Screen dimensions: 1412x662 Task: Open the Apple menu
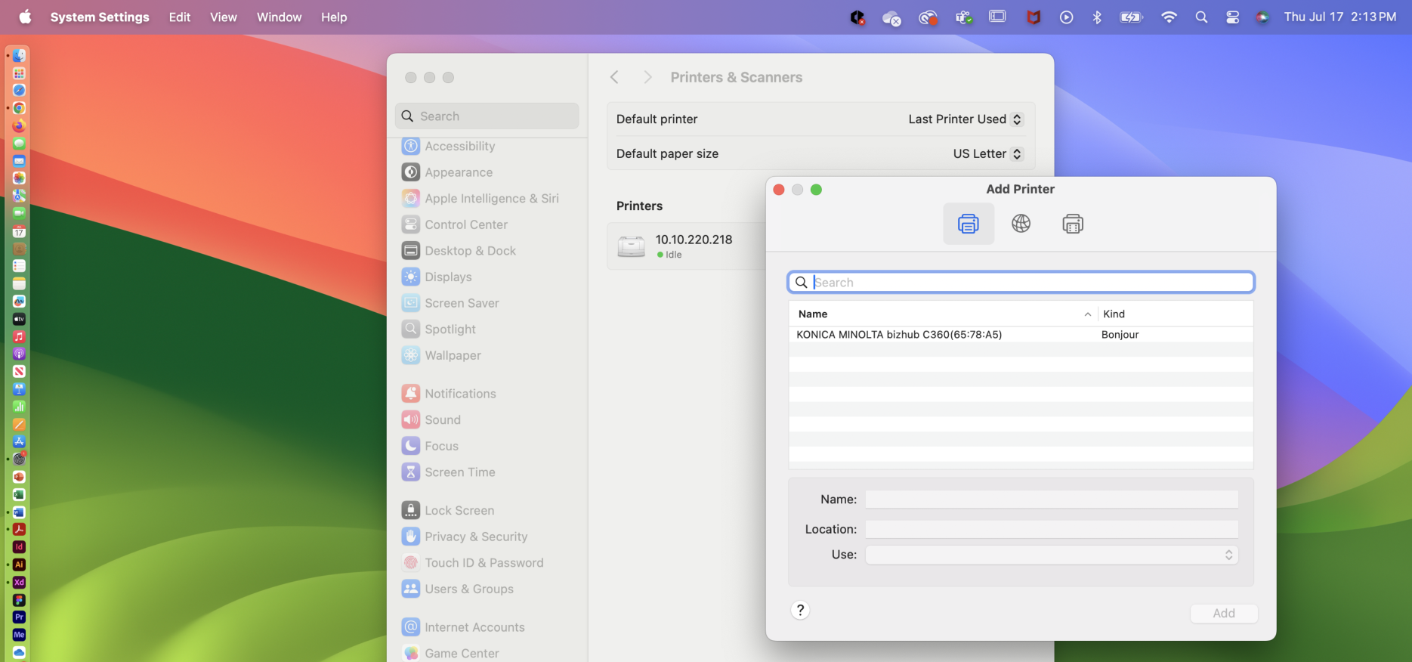click(x=25, y=17)
